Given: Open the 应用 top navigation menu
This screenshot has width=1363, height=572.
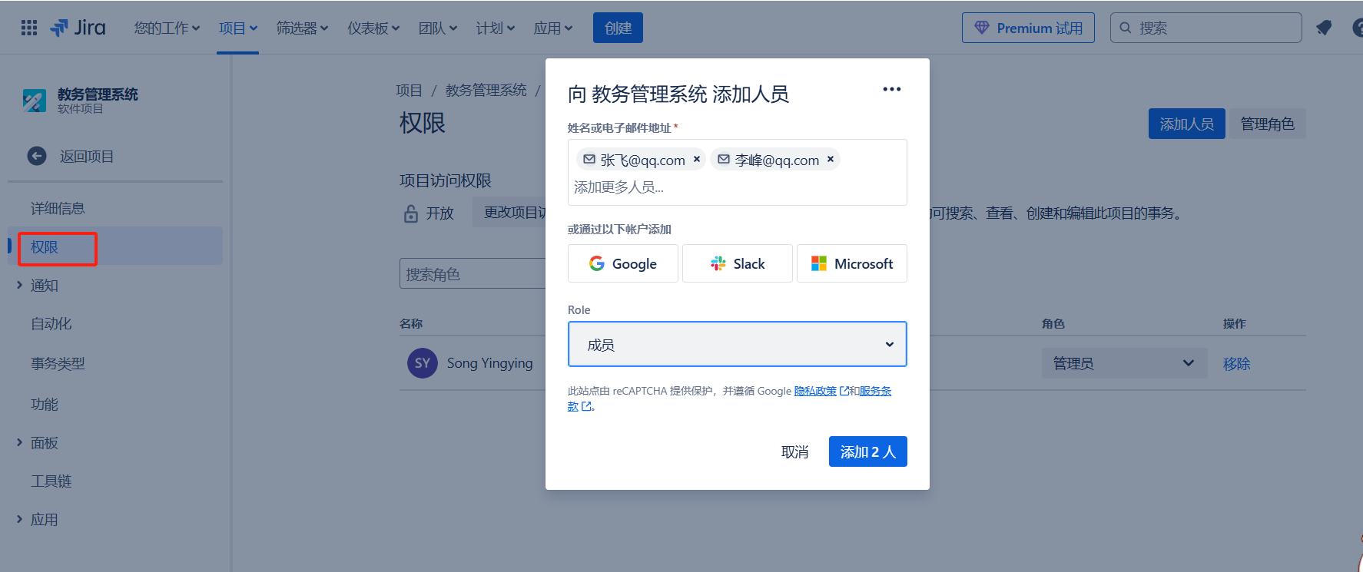Looking at the screenshot, I should point(553,28).
